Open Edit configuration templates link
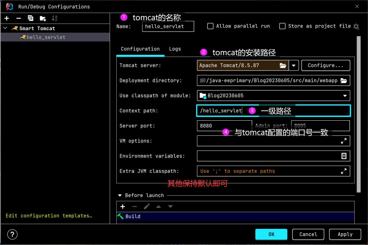Viewport: 368px width, 245px height. [49, 216]
